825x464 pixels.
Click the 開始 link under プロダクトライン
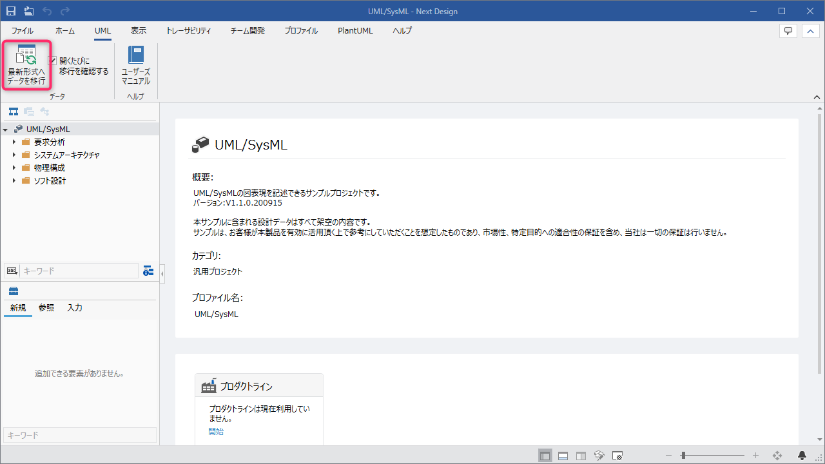pos(216,432)
